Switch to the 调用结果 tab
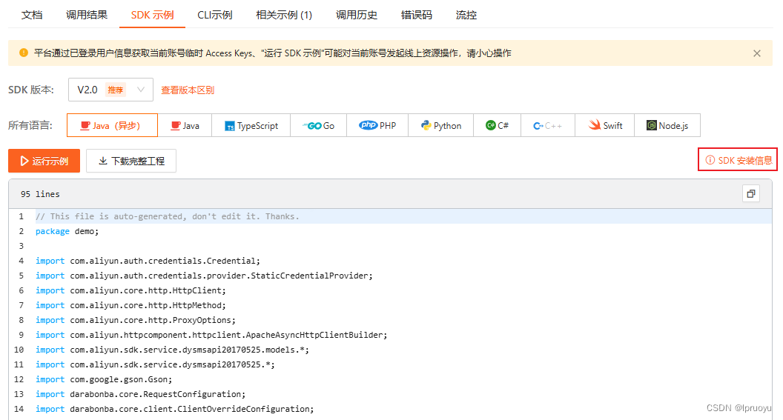The width and height of the screenshot is (783, 420). point(87,15)
